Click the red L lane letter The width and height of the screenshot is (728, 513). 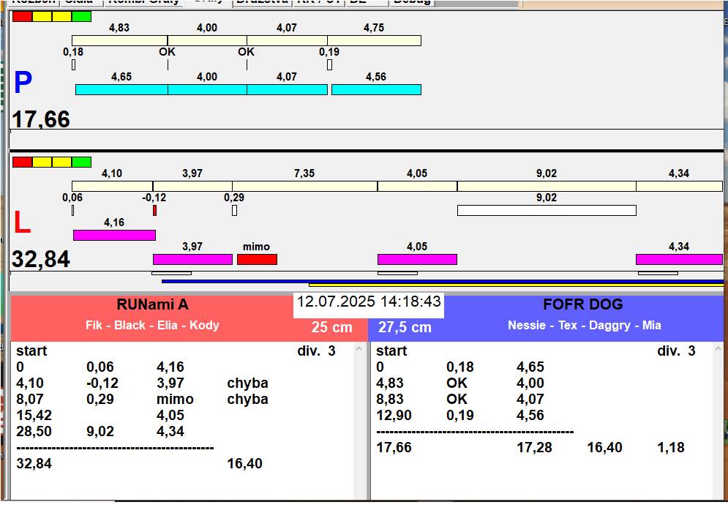(22, 222)
